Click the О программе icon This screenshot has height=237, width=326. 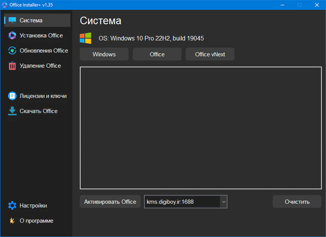pyautogui.click(x=12, y=221)
